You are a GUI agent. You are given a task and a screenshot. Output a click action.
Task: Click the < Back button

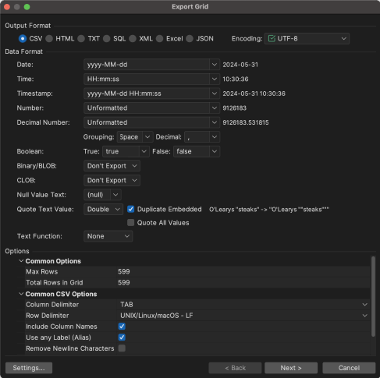coord(235,368)
